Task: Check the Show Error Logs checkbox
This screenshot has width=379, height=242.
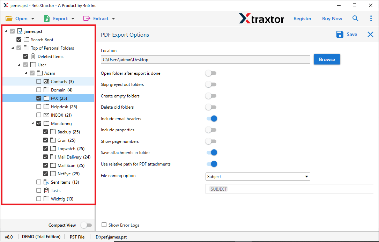Action: click(x=104, y=225)
